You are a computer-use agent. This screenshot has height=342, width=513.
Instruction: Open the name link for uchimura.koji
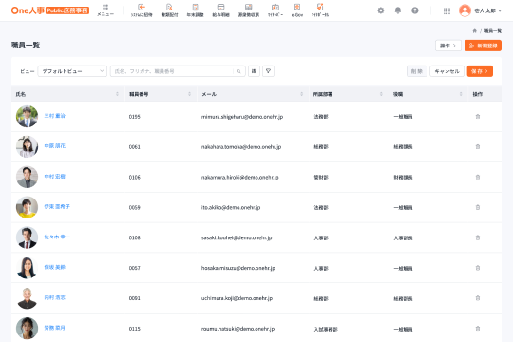[55, 297]
